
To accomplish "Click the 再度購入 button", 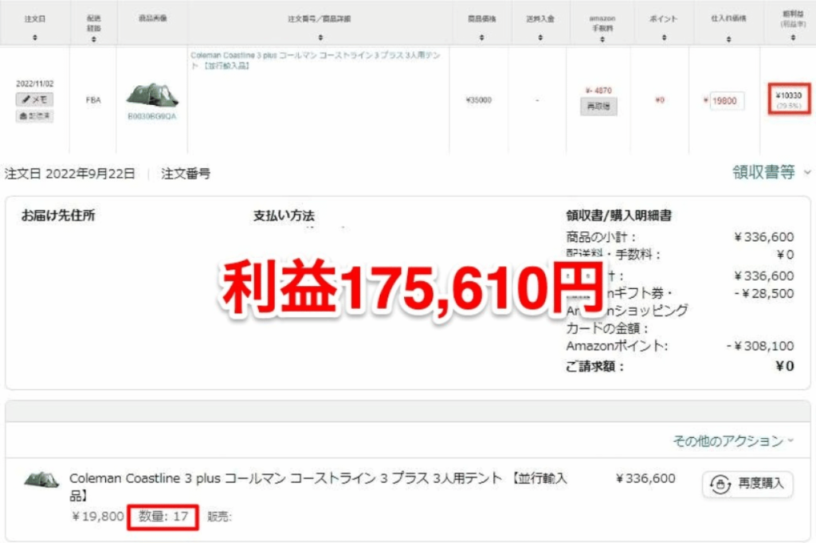I will point(747,484).
